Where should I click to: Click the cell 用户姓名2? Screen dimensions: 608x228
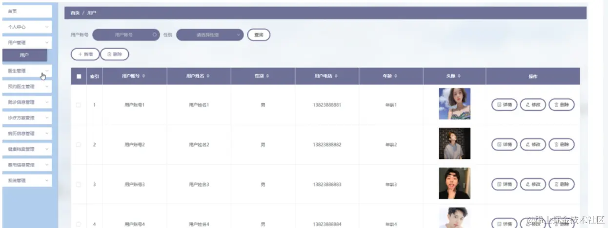coord(199,145)
